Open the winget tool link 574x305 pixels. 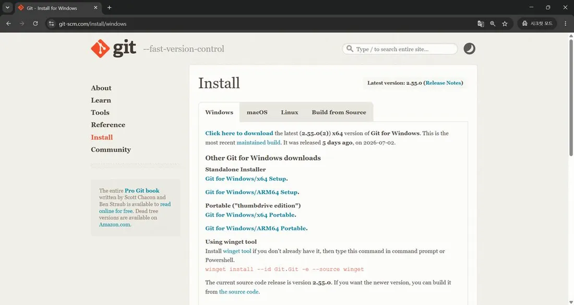click(x=237, y=251)
